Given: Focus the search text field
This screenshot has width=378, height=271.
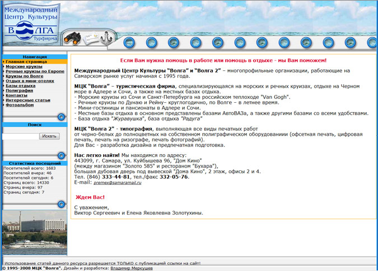Looking at the screenshot, I should (21, 136).
